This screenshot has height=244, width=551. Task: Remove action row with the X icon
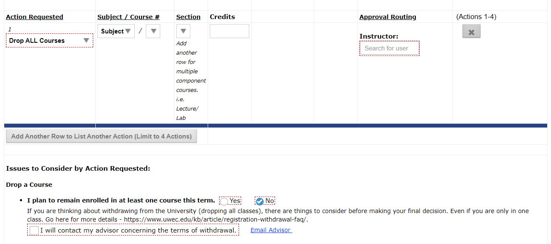471,32
